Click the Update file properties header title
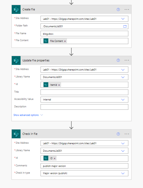 36,60
